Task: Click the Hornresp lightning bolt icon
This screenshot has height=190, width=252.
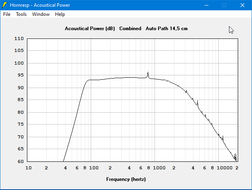Action: click(5, 5)
